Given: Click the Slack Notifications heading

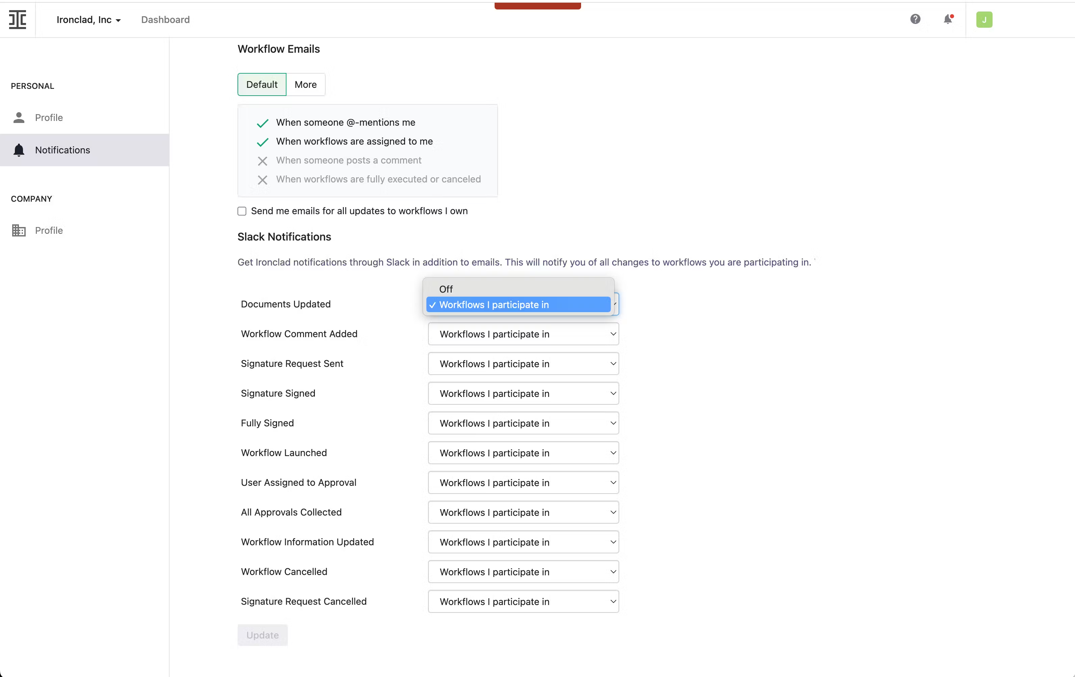Looking at the screenshot, I should click(x=284, y=236).
